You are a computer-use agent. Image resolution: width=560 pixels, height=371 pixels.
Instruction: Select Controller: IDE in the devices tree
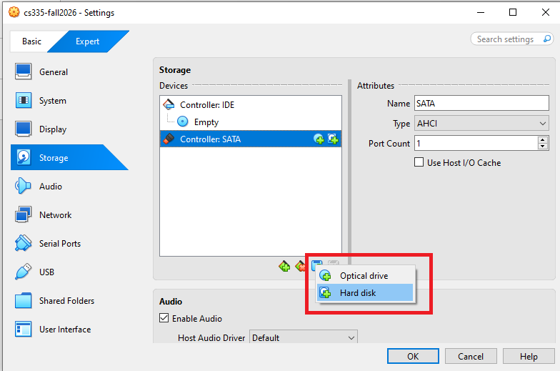pyautogui.click(x=250, y=104)
